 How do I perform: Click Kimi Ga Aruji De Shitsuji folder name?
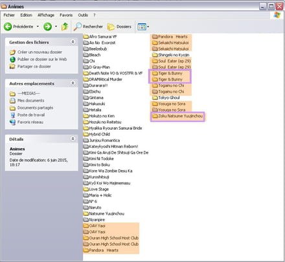click(x=119, y=152)
